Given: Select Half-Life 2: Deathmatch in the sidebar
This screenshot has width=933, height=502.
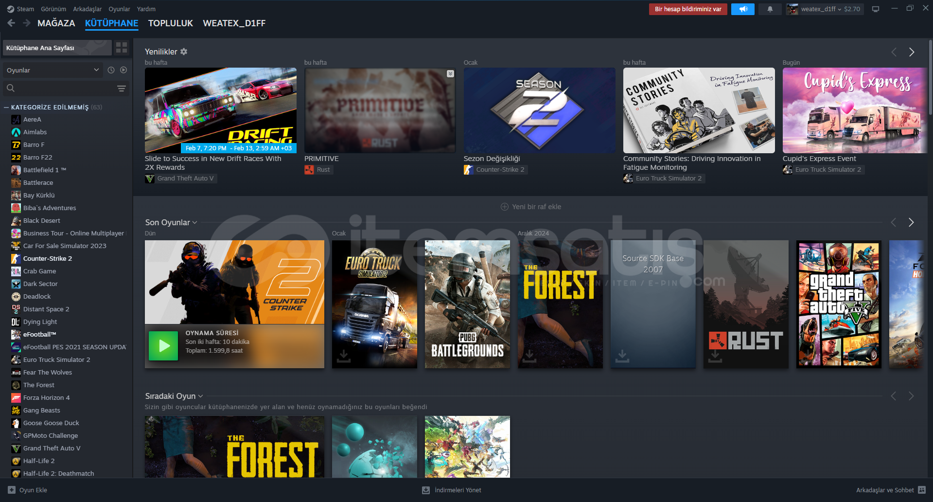Looking at the screenshot, I should tap(58, 473).
